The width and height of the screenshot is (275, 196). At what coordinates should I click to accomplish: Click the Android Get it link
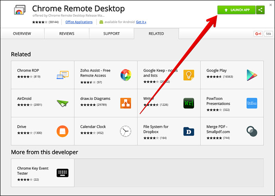coord(141,22)
